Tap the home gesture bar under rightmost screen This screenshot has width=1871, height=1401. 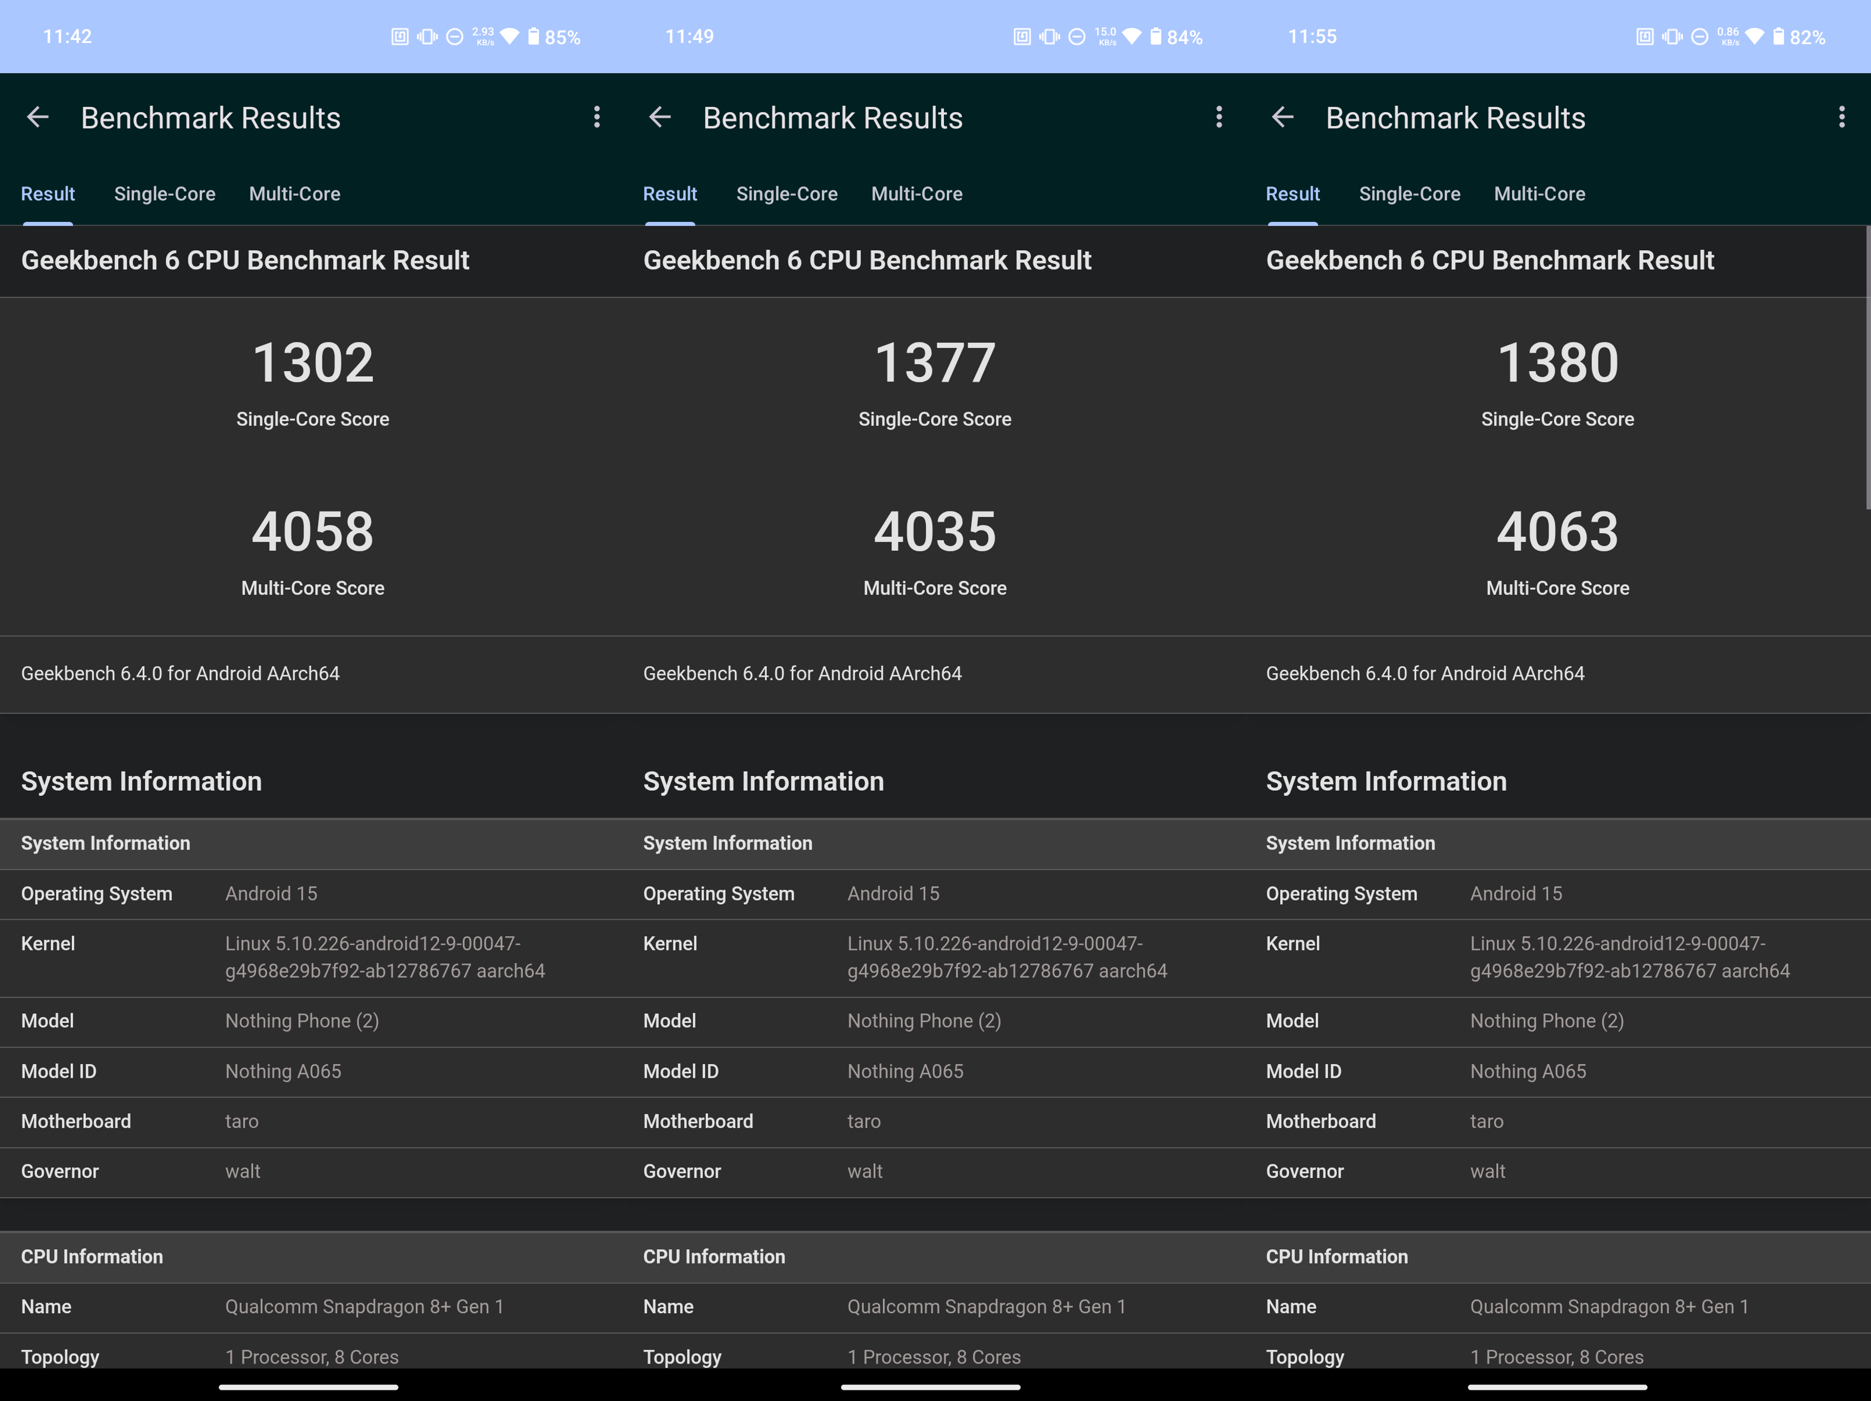(1557, 1387)
